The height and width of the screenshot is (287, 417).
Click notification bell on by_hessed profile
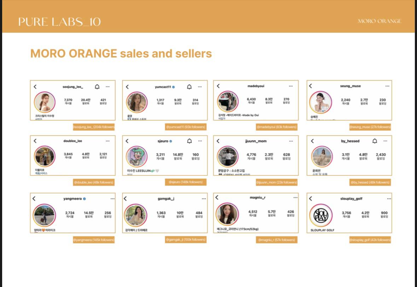click(x=375, y=141)
